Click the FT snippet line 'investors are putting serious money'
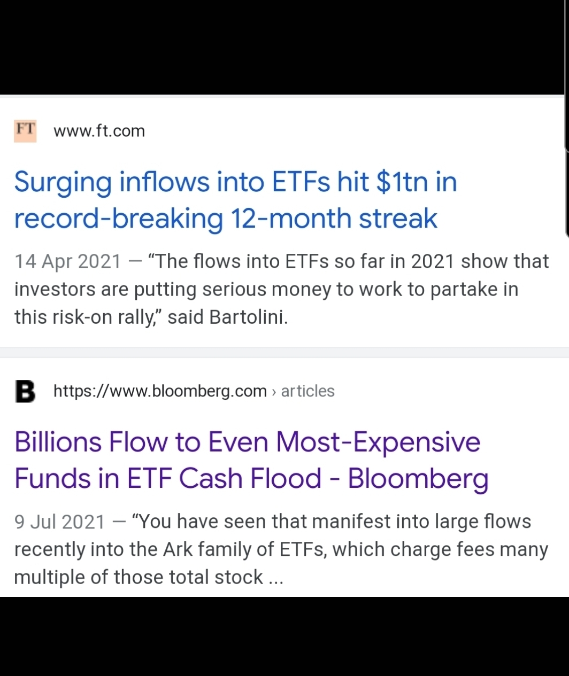Viewport: 569px width, 676px height. tap(266, 290)
